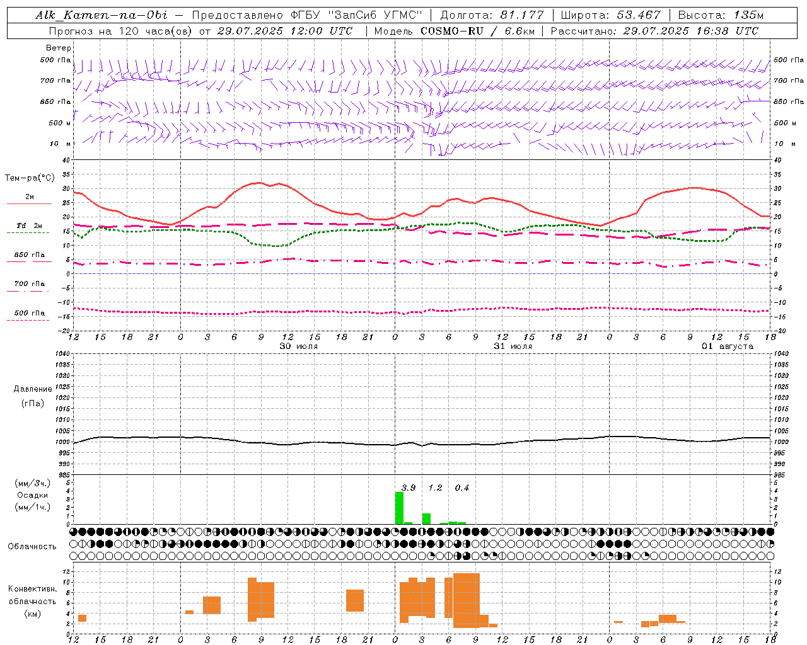
Task: Select the latitude value Широта: 53.467
Action: (x=610, y=15)
